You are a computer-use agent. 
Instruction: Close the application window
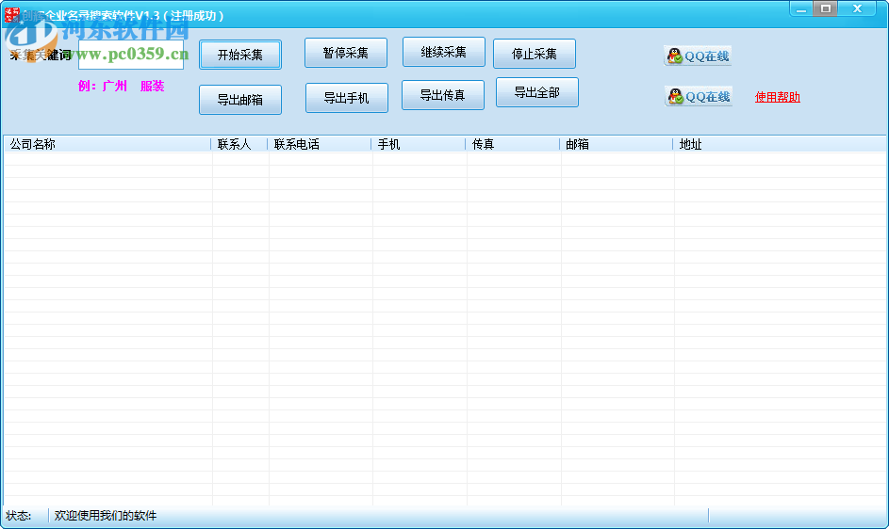857,8
